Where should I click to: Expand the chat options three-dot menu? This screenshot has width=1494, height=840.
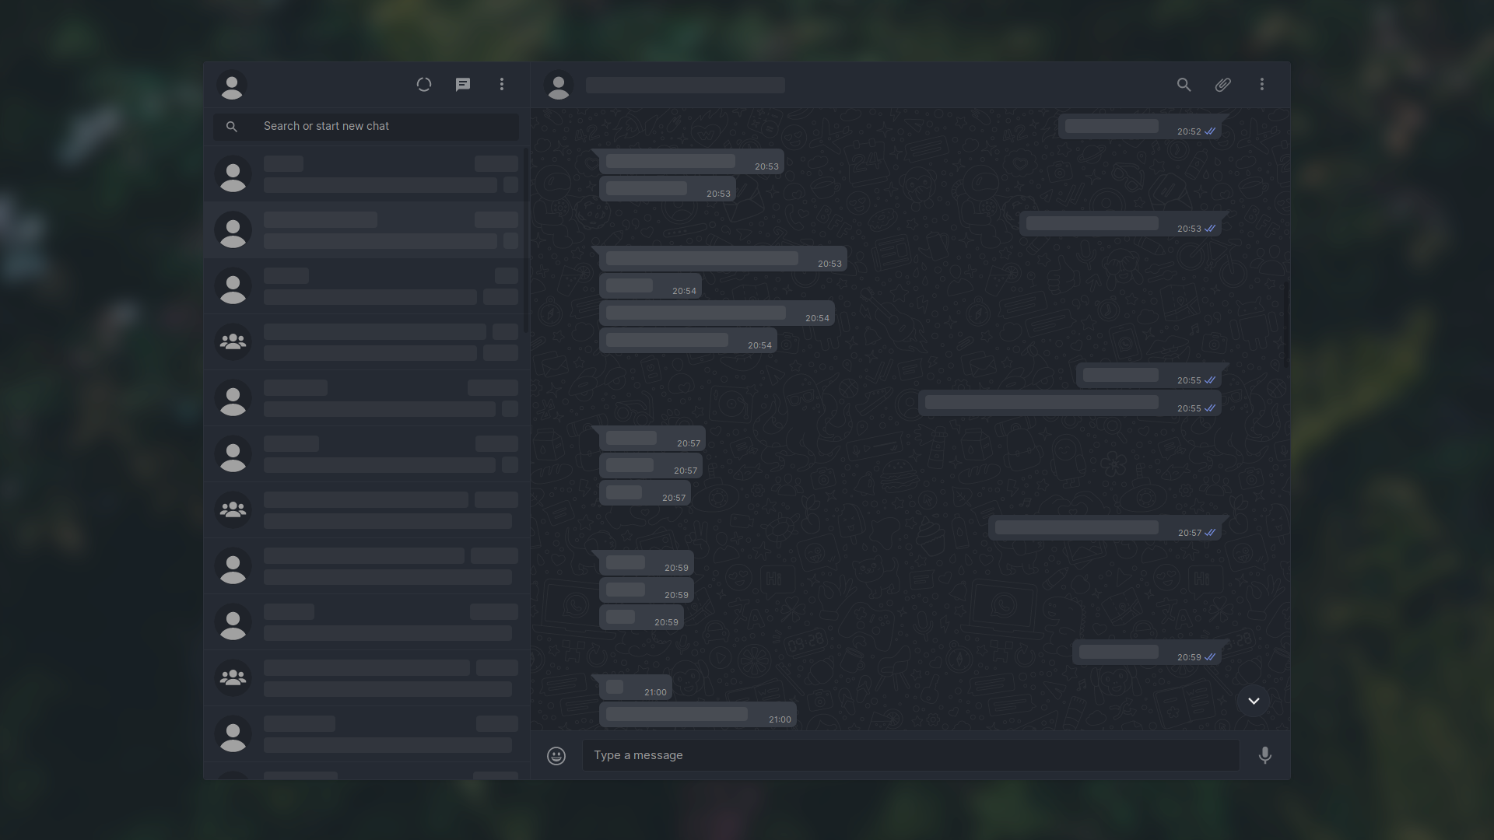coord(1261,84)
